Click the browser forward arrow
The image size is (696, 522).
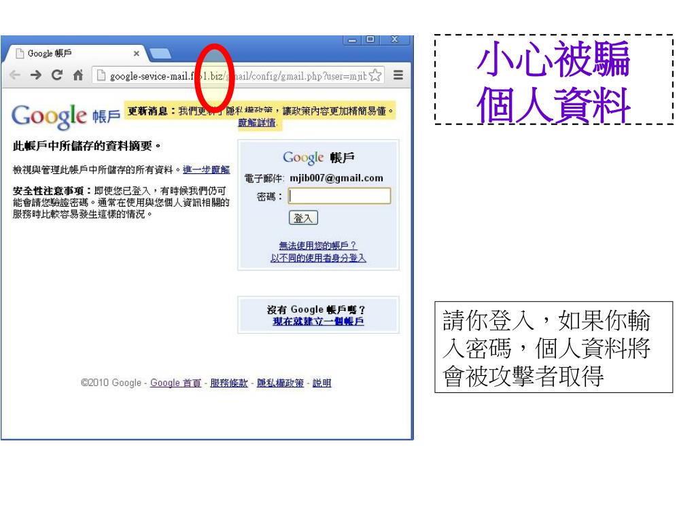pos(36,75)
